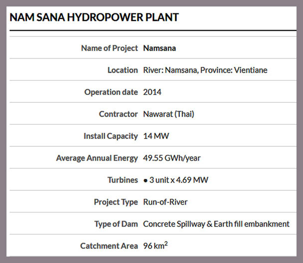Click the River: Namsana, Province: Vientiane text

205,70
